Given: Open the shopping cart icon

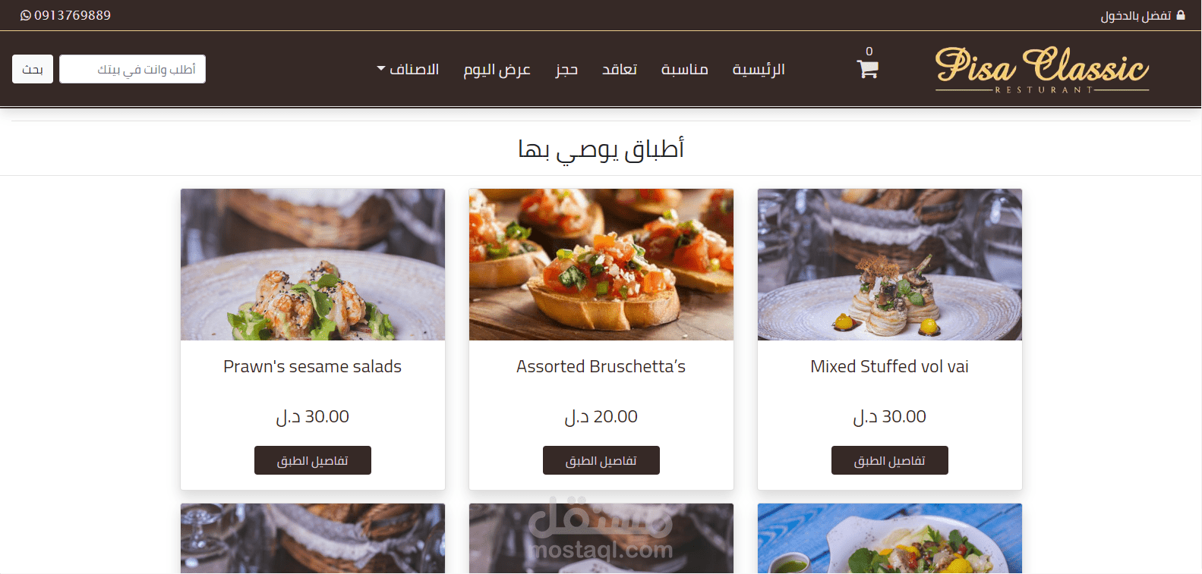Looking at the screenshot, I should [x=867, y=69].
